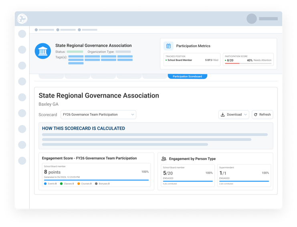Click the Superintendent 1/1 engagement card

pos(244,175)
